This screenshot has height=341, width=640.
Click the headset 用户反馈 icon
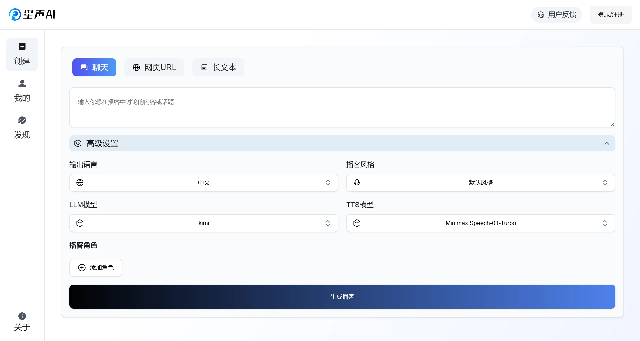(x=541, y=15)
